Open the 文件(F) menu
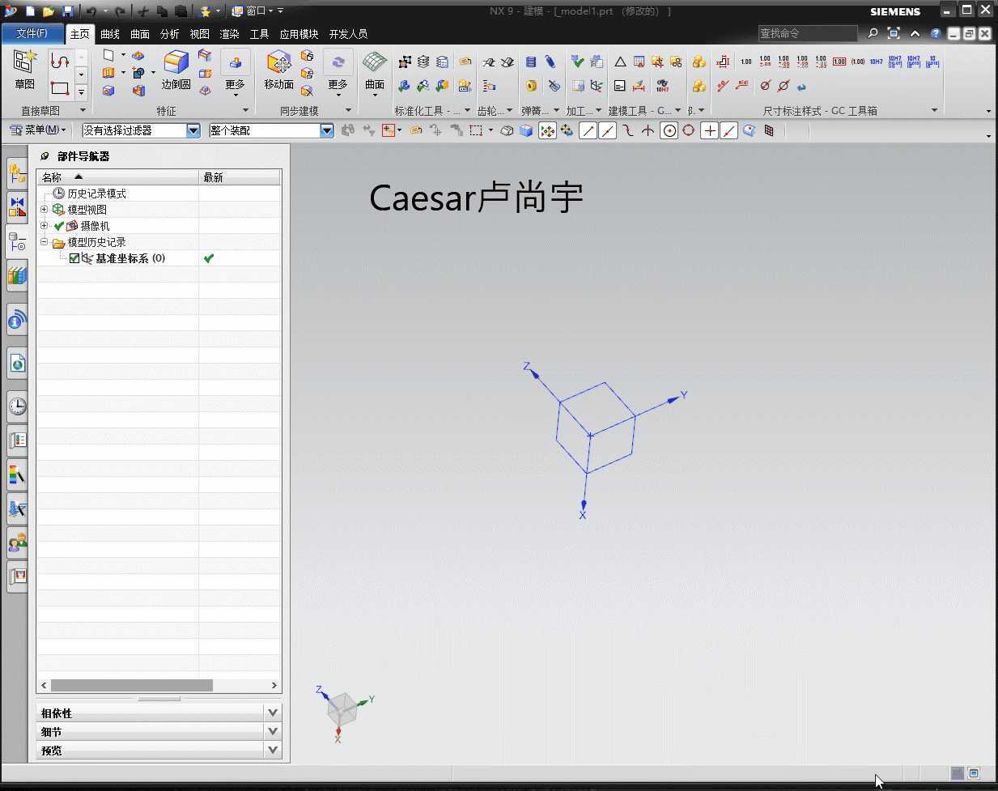Viewport: 998px width, 791px height. pyautogui.click(x=32, y=33)
